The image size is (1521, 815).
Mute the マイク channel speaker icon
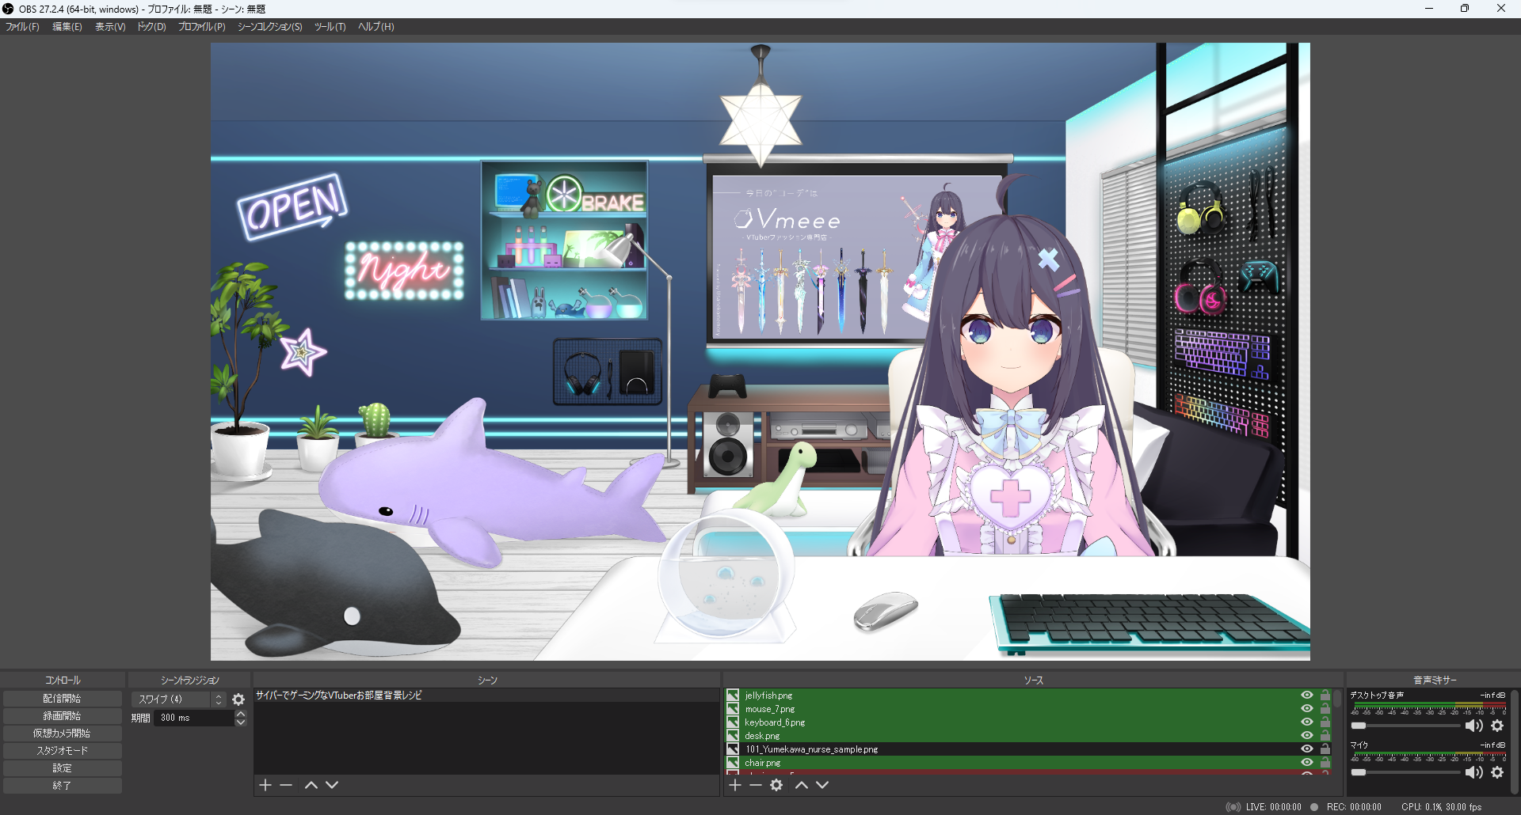[1475, 772]
